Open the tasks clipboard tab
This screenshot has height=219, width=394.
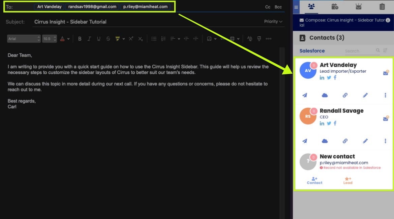pos(382,6)
